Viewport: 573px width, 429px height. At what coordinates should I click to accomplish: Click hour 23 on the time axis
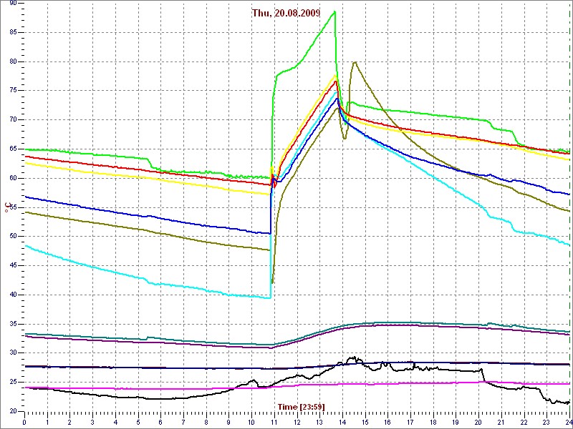546,422
